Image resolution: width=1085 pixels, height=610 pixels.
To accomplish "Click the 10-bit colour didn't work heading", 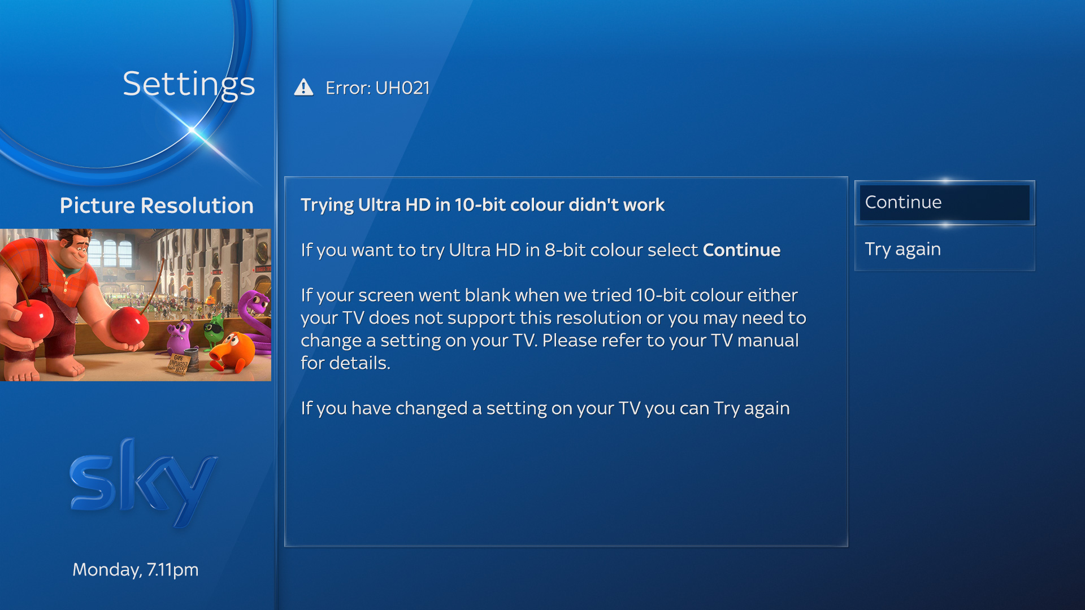I will [483, 204].
